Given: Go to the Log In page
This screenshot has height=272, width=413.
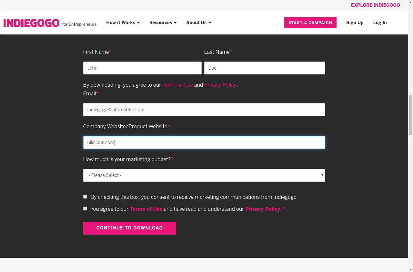Looking at the screenshot, I should point(380,23).
